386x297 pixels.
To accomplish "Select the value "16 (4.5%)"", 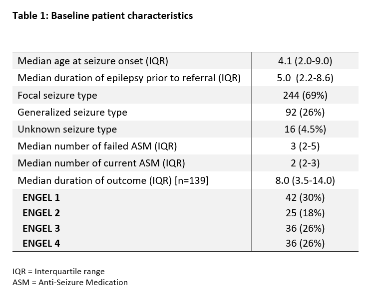I will click(x=305, y=129).
